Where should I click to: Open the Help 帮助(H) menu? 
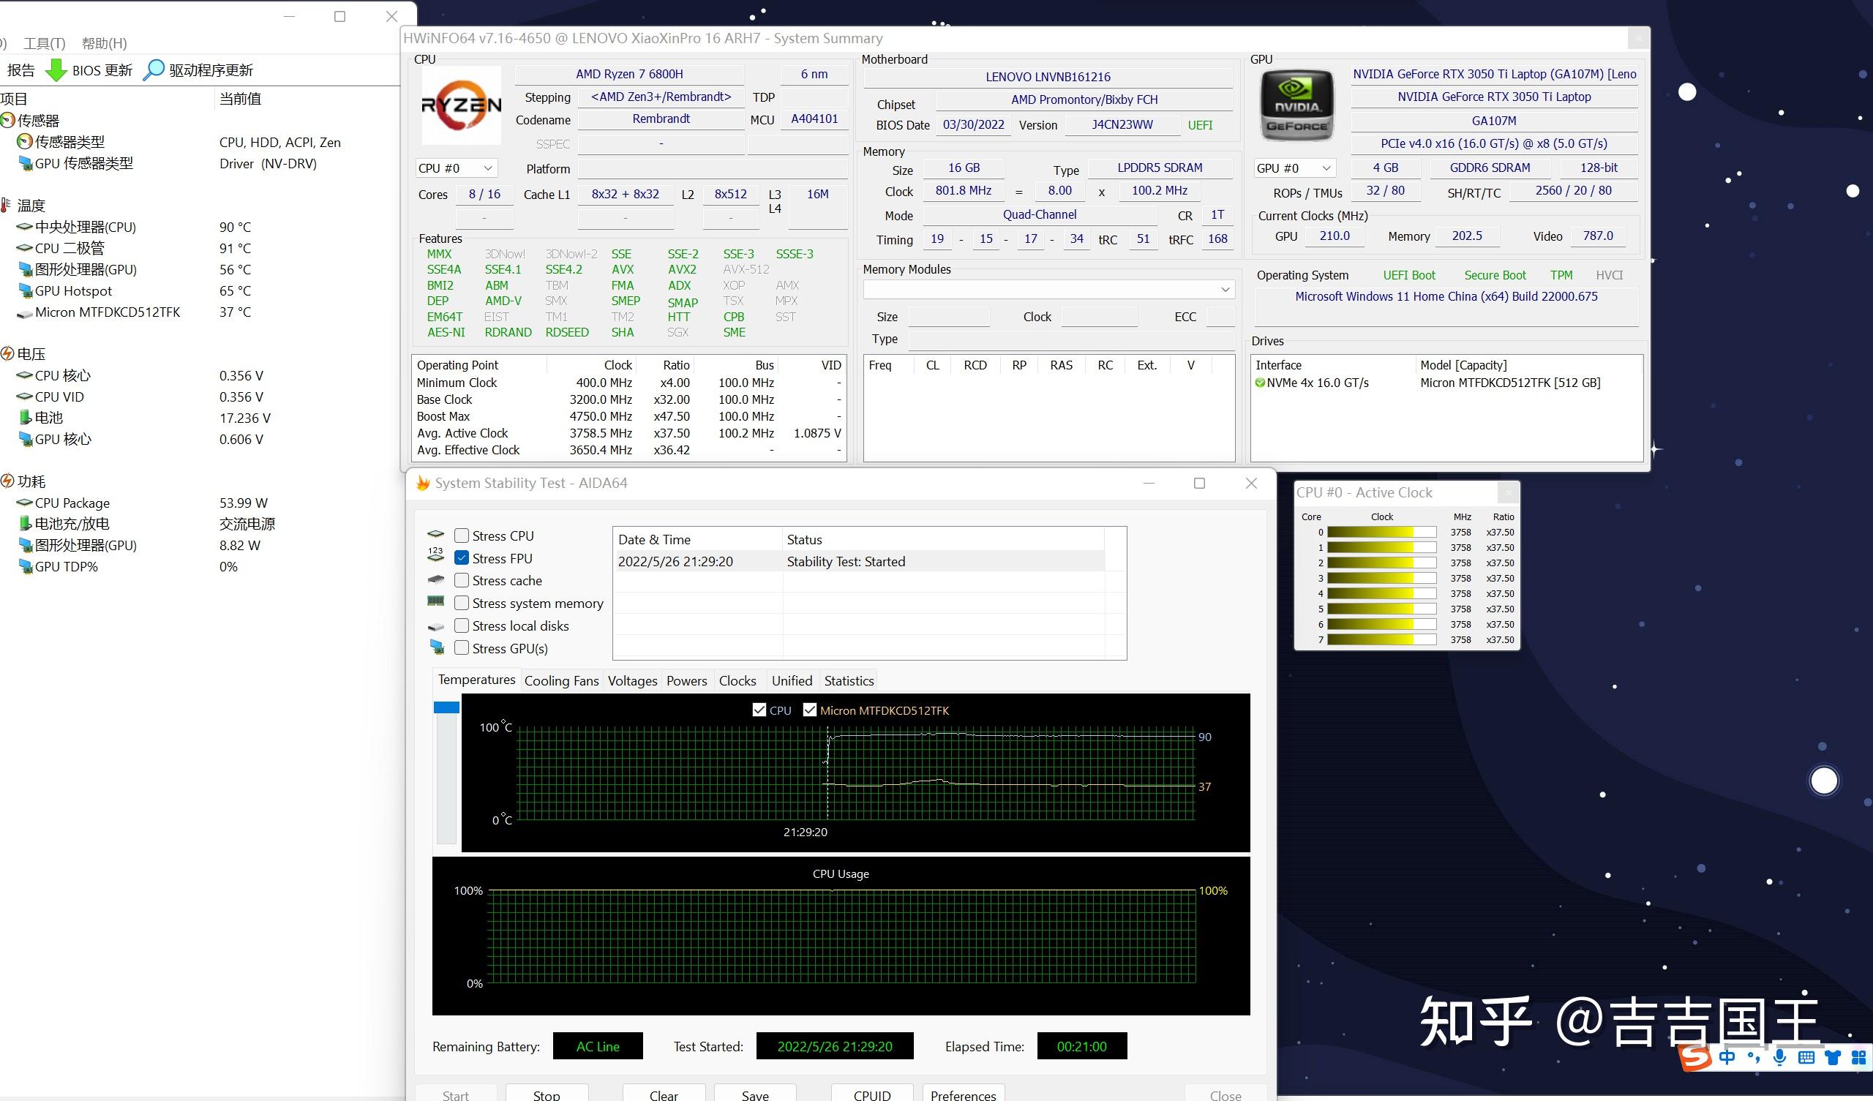104,43
